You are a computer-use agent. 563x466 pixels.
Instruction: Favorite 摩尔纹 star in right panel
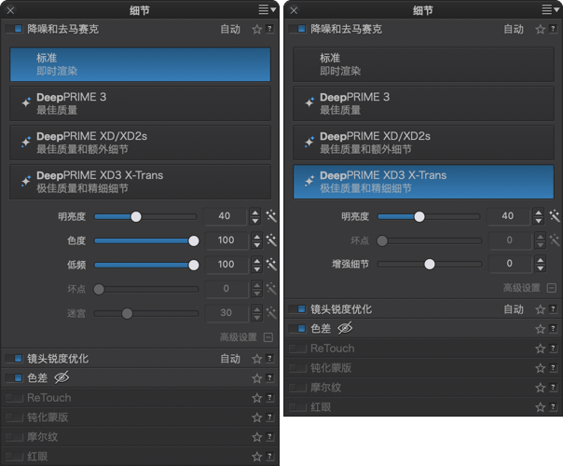[540, 388]
